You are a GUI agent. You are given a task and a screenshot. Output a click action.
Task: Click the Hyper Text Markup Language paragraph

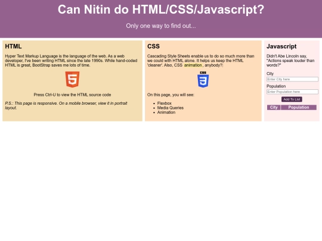click(x=71, y=61)
